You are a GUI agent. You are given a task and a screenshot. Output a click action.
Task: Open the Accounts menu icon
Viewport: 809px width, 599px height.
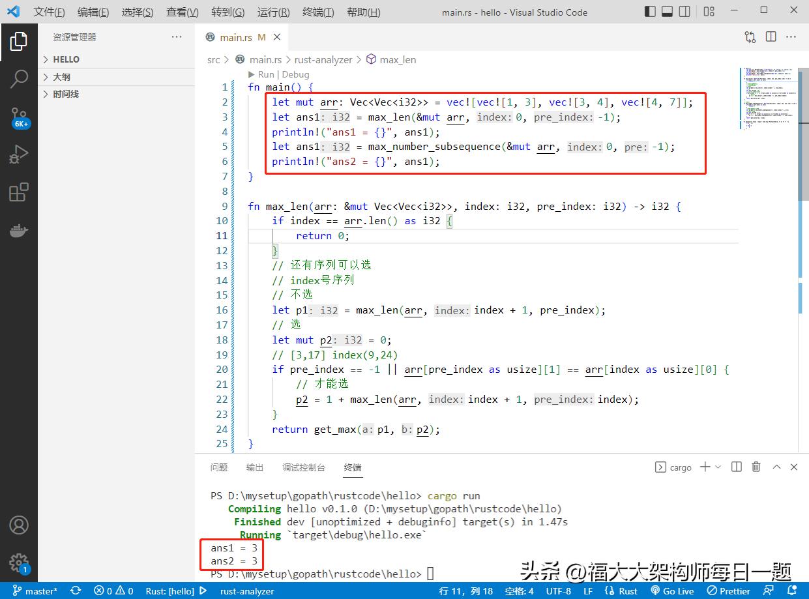point(19,525)
